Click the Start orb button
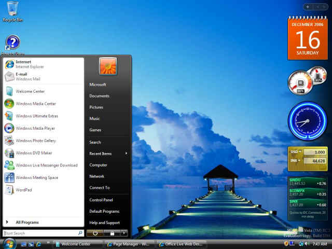The height and width of the screenshot is (249, 332). coord(9,244)
